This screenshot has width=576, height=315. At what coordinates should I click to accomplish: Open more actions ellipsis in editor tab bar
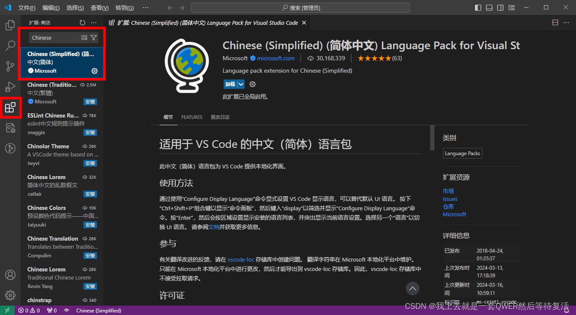[567, 23]
